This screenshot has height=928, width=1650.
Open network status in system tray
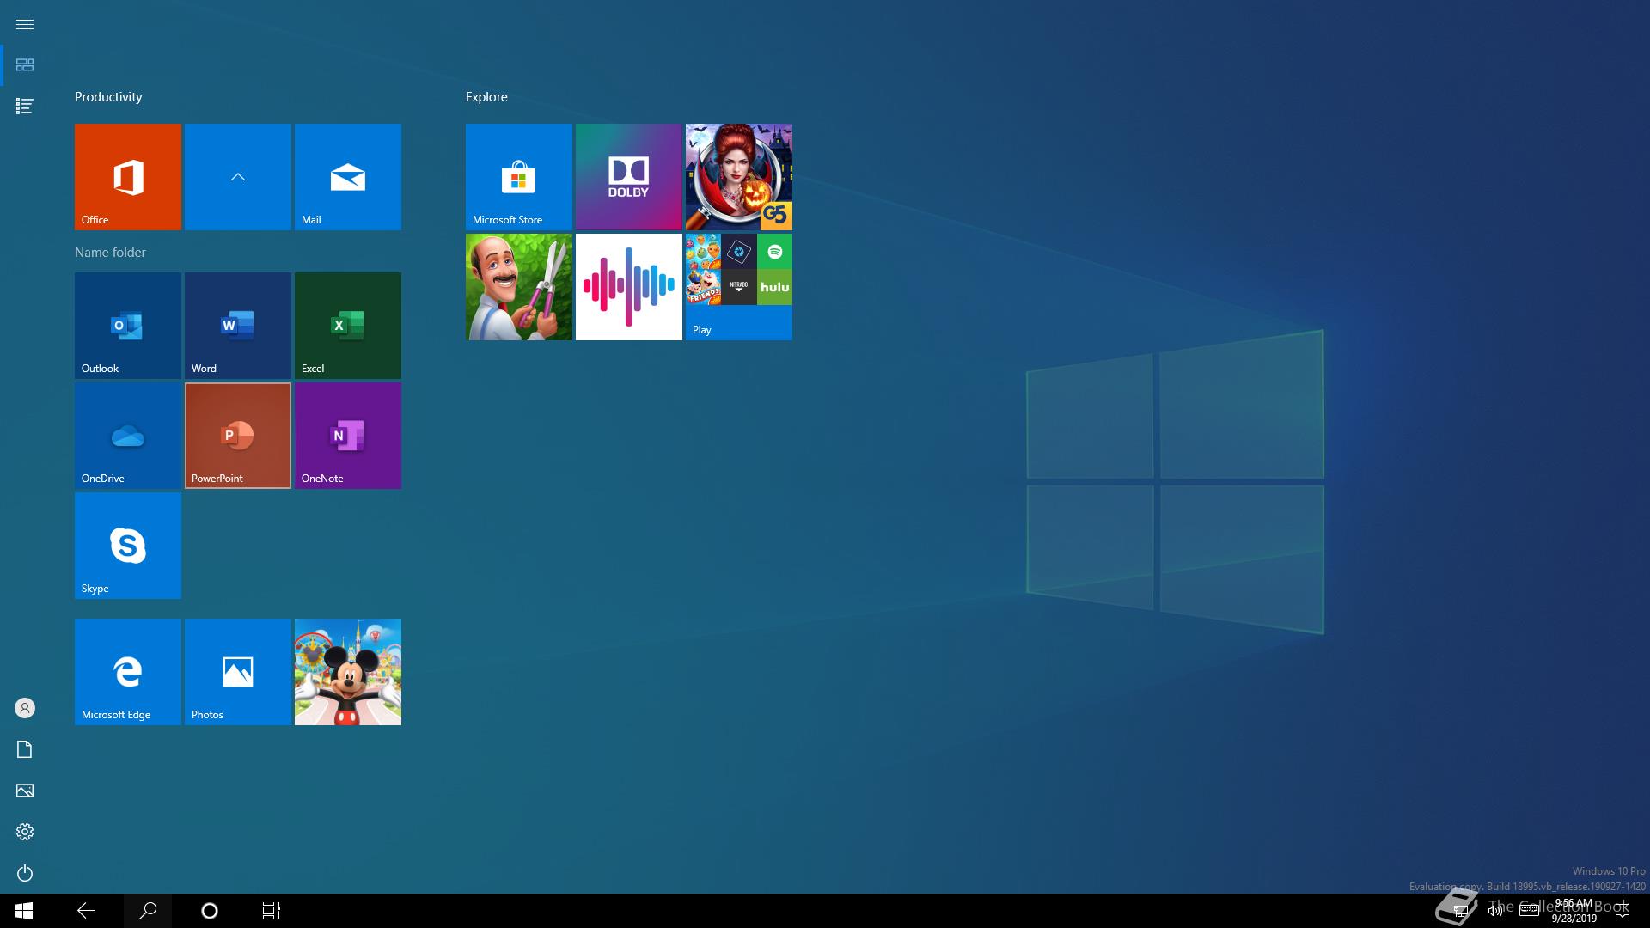pyautogui.click(x=1460, y=911)
